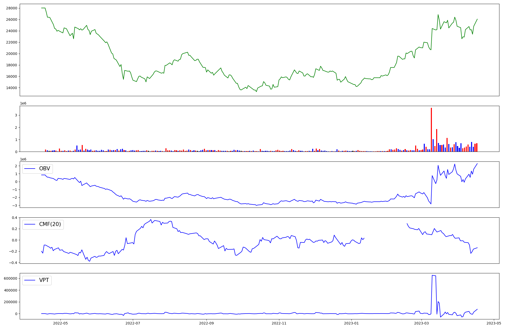Click the 16000 price axis label
Viewport: 506px width, 329px height.
(x=12, y=76)
